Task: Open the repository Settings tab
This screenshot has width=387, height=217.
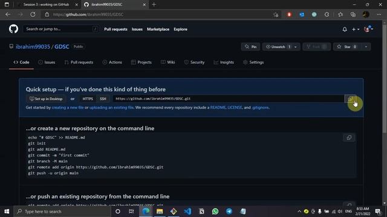Action: coord(253,62)
